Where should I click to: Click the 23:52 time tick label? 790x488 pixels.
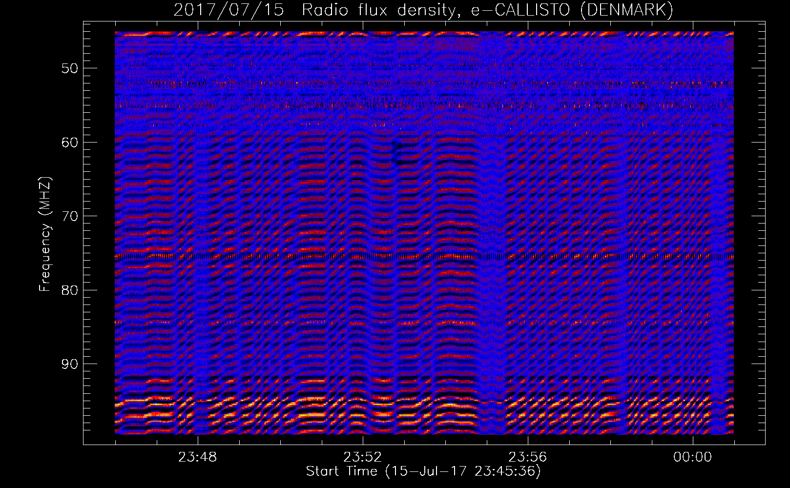point(362,457)
